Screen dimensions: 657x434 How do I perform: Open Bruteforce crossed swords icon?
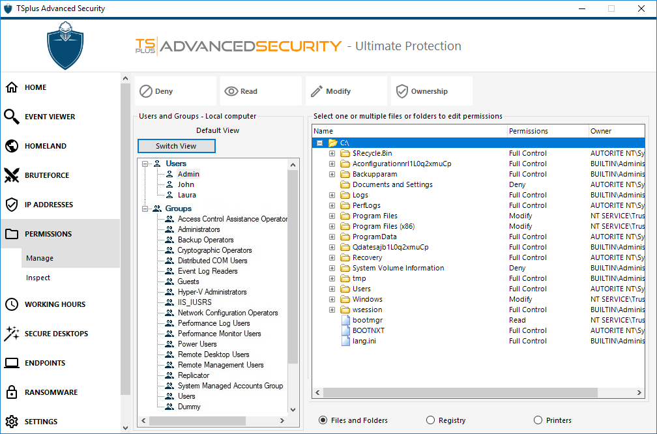[12, 175]
